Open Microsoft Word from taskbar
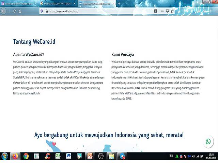 point(68,156)
